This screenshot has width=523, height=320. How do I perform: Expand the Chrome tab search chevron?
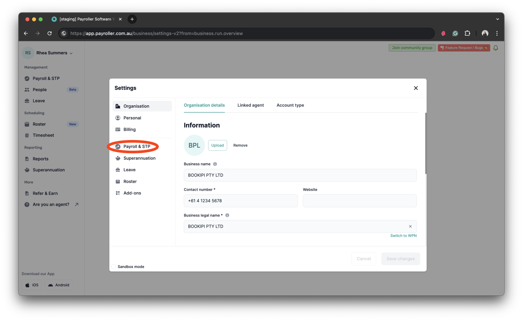click(497, 19)
